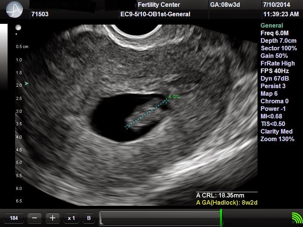
Task: Click the Freq 6.0M setting
Action: (274, 33)
